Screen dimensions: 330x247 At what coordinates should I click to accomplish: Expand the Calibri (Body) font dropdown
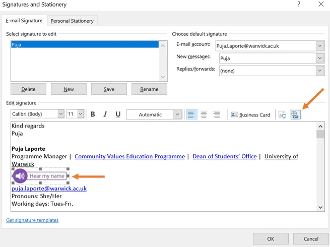click(x=61, y=114)
